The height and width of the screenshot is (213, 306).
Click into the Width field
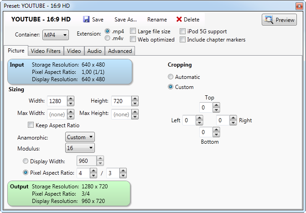point(57,101)
